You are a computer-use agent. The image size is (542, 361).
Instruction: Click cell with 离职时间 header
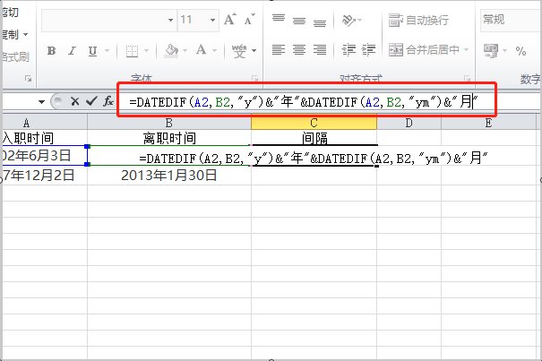click(x=169, y=138)
